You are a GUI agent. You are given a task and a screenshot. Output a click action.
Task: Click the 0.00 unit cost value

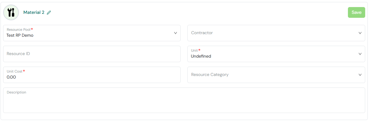coord(11,77)
